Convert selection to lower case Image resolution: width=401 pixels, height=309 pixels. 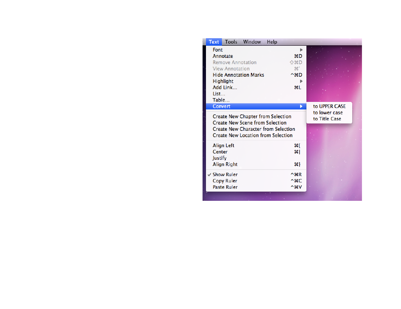click(x=329, y=112)
